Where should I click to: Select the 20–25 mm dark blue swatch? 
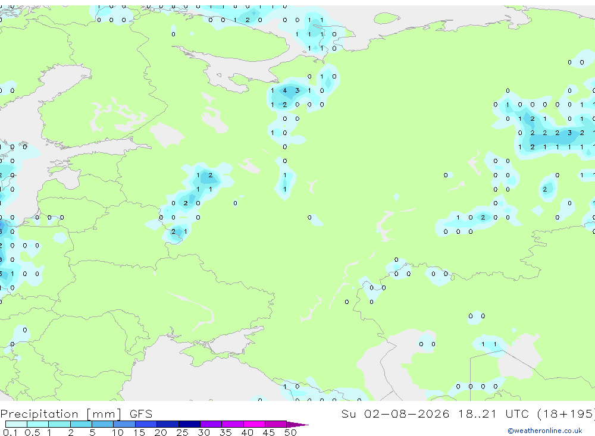click(168, 424)
